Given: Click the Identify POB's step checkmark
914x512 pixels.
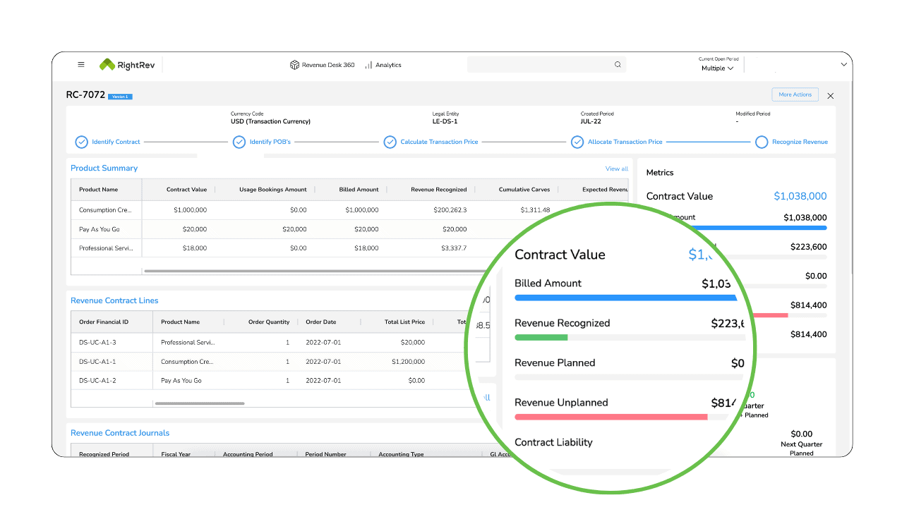Looking at the screenshot, I should (x=240, y=142).
